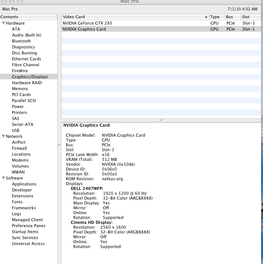Show Volumes information
Image resolution: width=263 pixels, height=264 pixels.
point(20,166)
